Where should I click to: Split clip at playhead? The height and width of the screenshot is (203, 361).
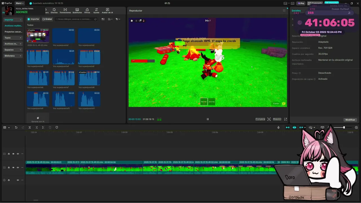pyautogui.click(x=30, y=127)
